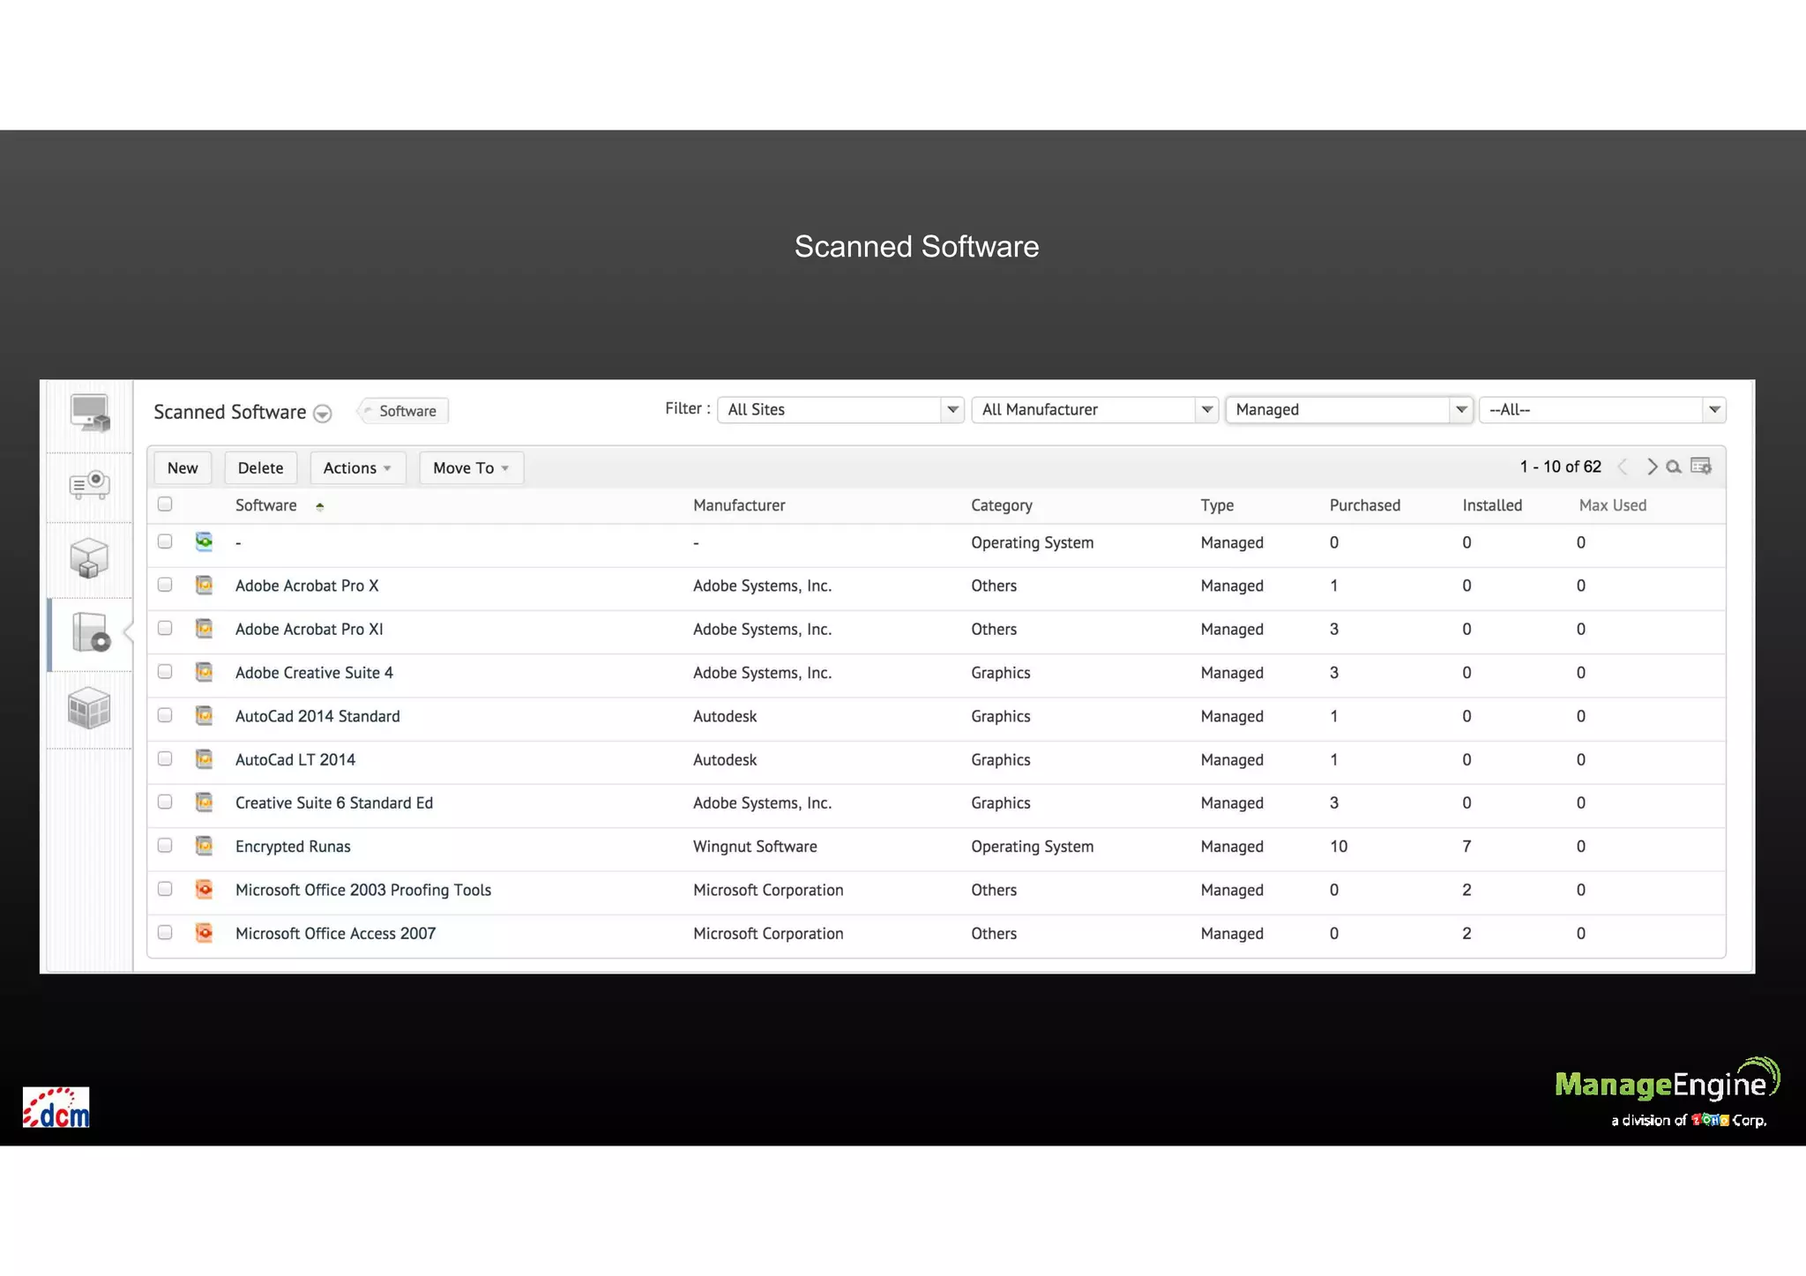The width and height of the screenshot is (1806, 1276).
Task: Open the column chooser table settings icon
Action: point(1701,466)
